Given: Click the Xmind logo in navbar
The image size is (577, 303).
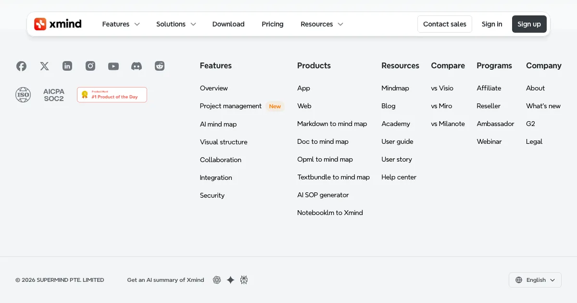Looking at the screenshot, I should (58, 24).
